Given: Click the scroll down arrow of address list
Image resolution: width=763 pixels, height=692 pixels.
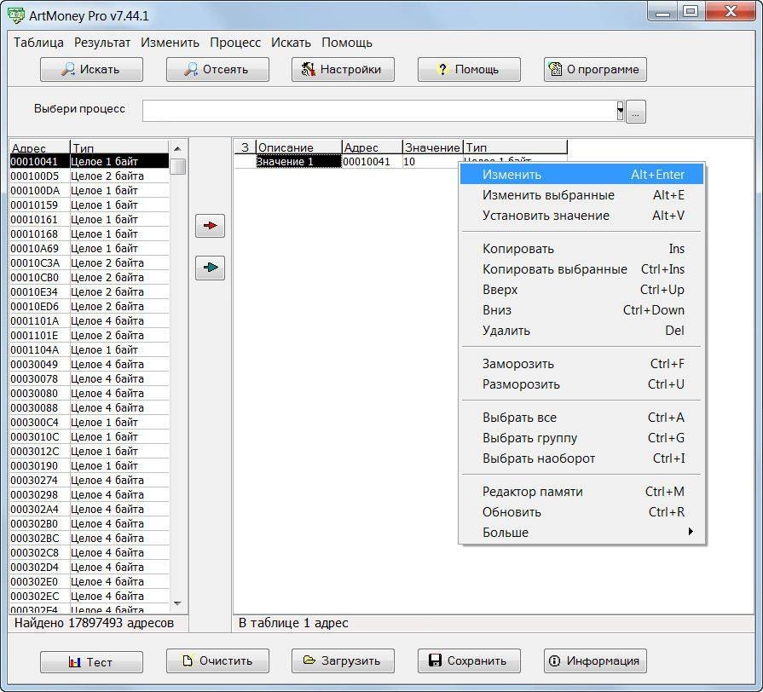Looking at the screenshot, I should [177, 603].
